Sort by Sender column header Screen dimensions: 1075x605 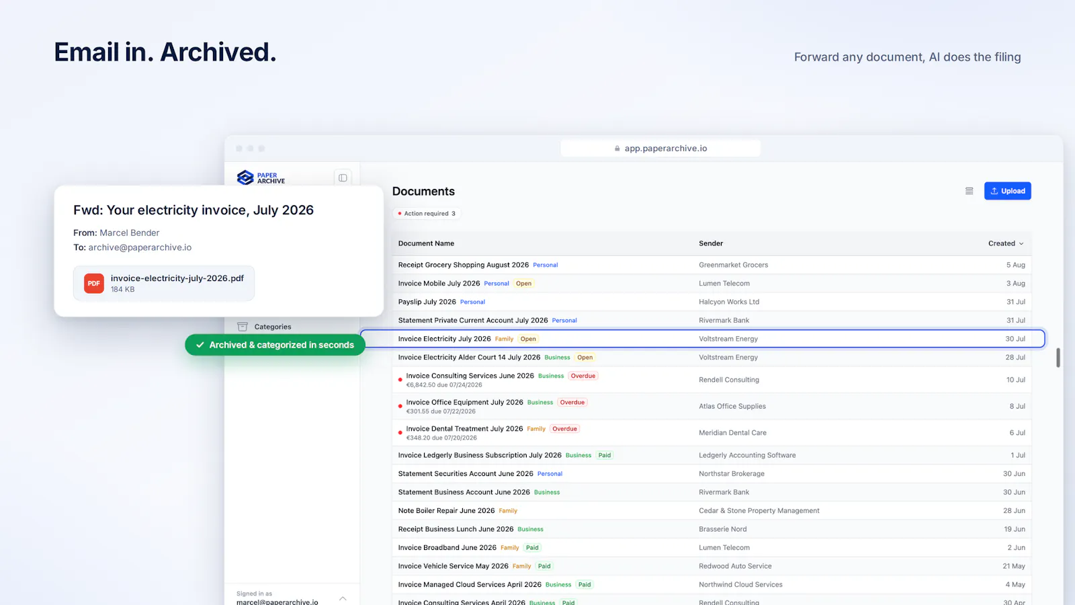(711, 243)
